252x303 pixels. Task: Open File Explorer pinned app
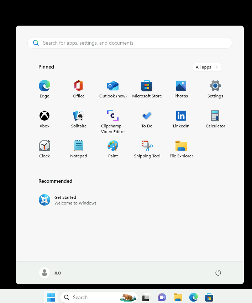(x=181, y=149)
